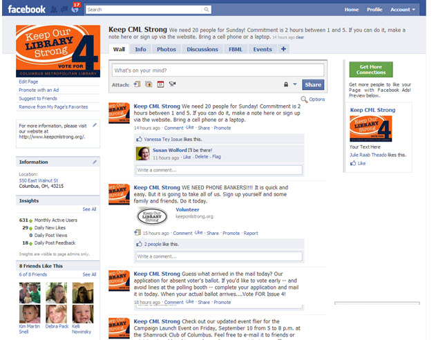Edit the website info box pencil
436x340 pixels.
click(x=95, y=125)
